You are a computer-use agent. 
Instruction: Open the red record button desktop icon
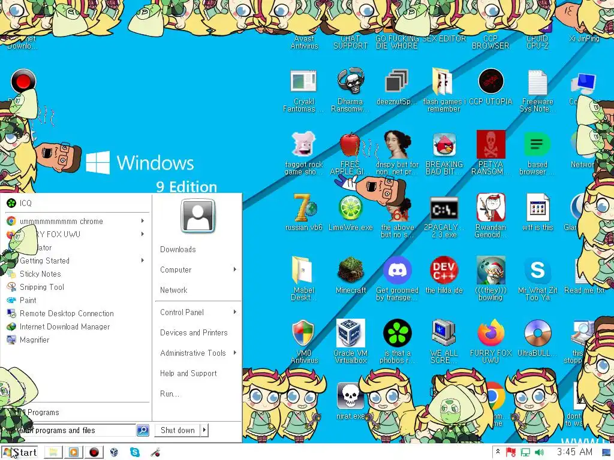[23, 81]
